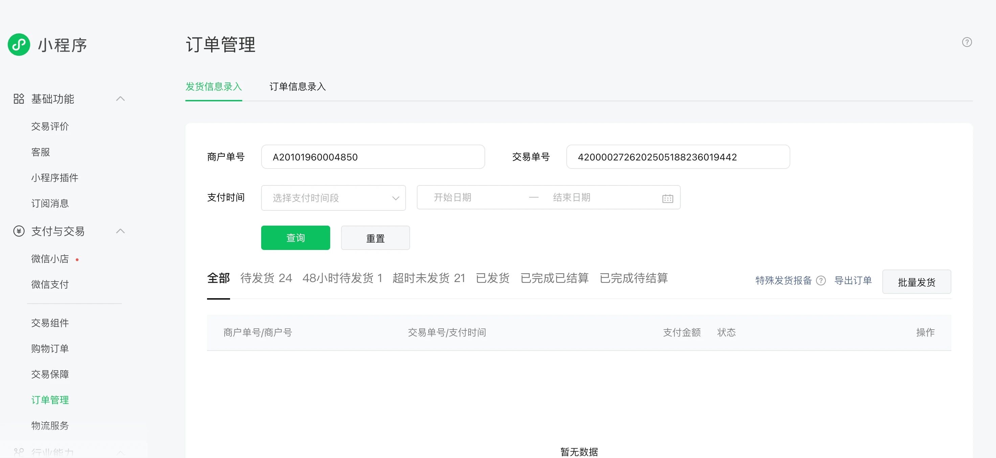Image resolution: width=996 pixels, height=458 pixels.
Task: Click the 商户单号 input field
Action: [x=373, y=157]
